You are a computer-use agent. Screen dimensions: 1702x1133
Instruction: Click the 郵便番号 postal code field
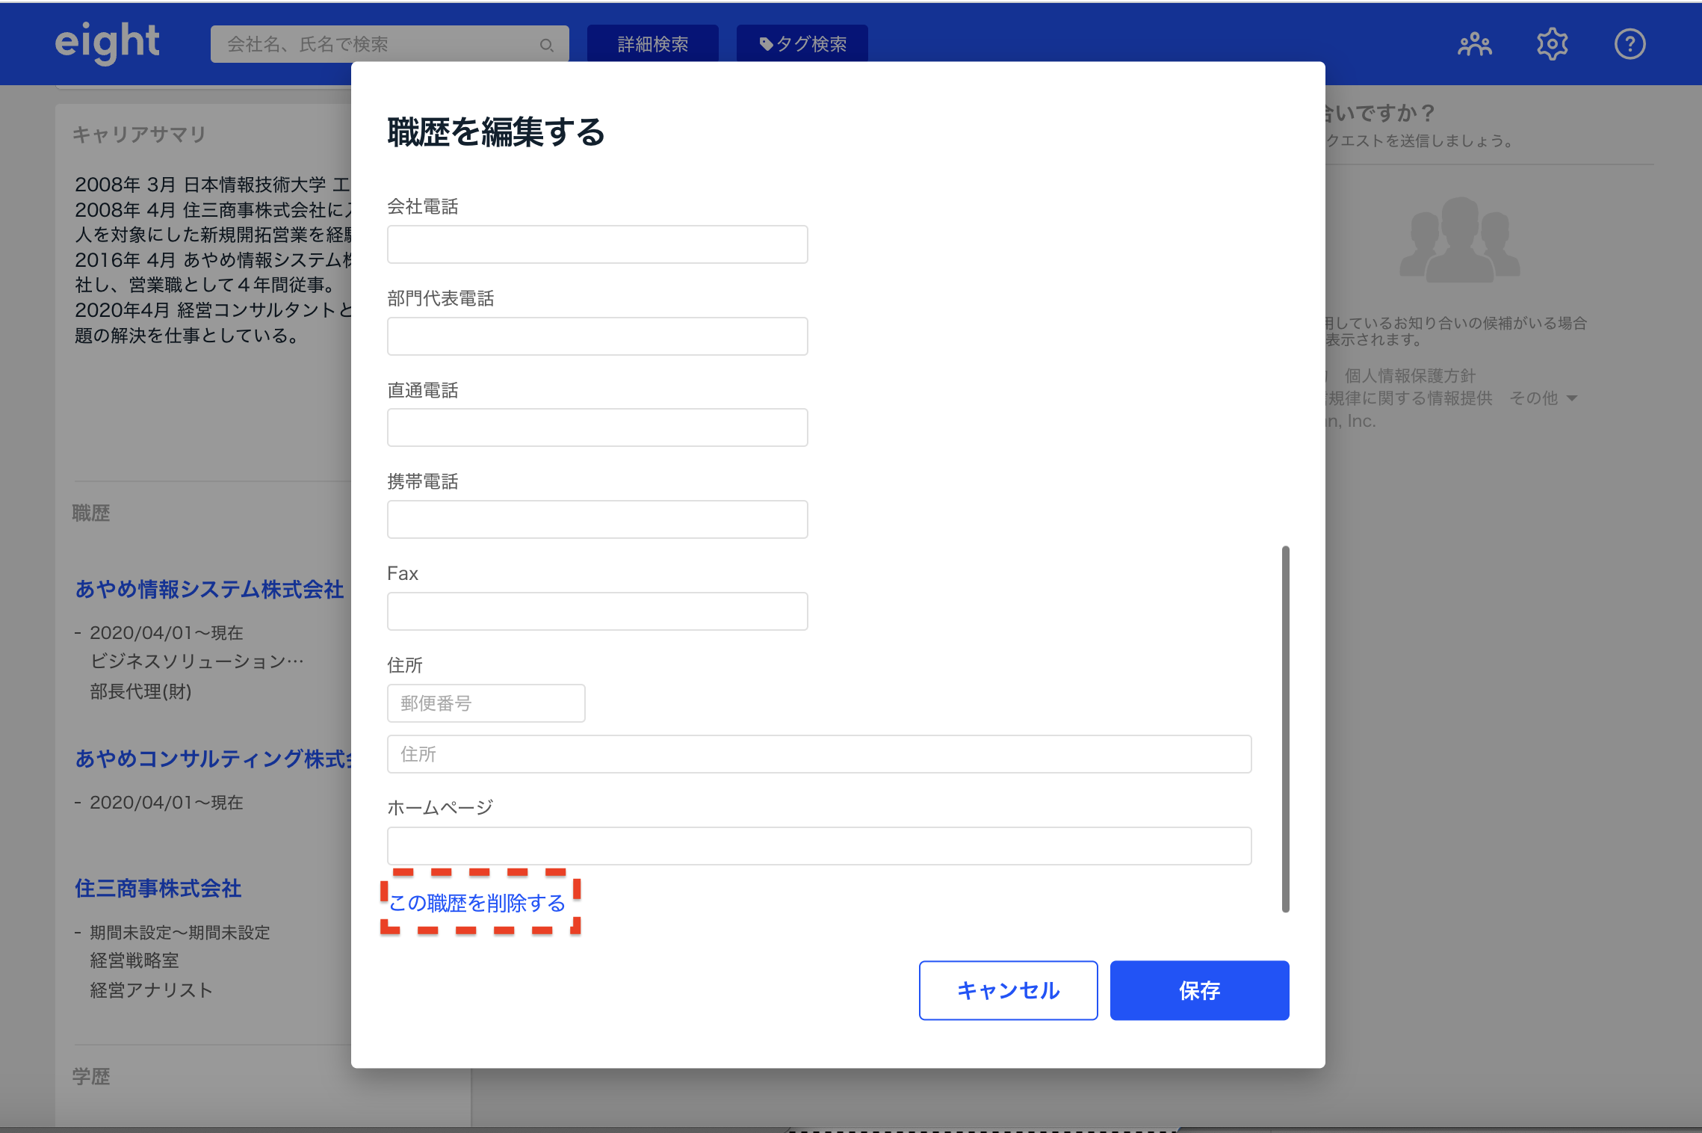[486, 703]
